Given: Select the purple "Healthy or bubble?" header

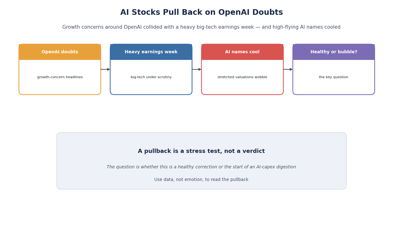Looking at the screenshot, I should tap(334, 52).
